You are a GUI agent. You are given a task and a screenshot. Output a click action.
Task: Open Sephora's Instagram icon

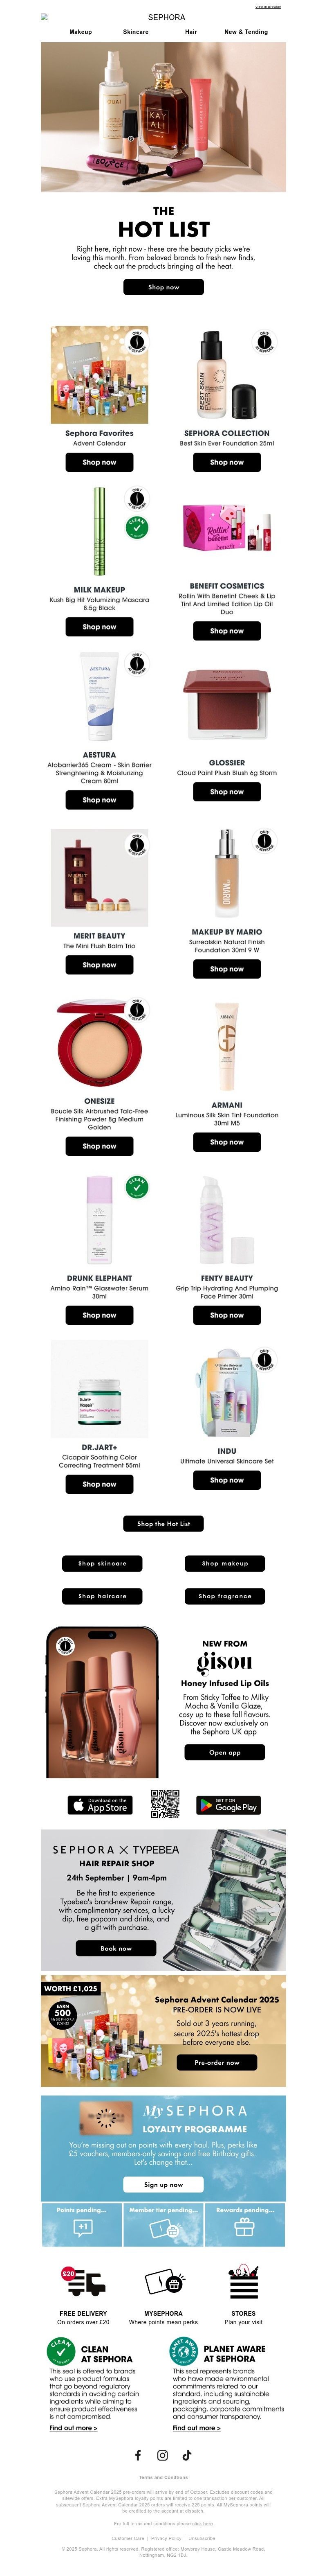tap(162, 2455)
